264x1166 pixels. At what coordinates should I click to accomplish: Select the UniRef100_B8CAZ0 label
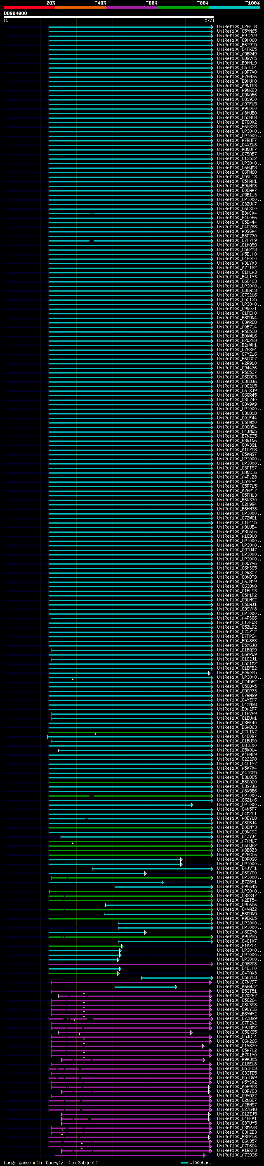pos(237,782)
